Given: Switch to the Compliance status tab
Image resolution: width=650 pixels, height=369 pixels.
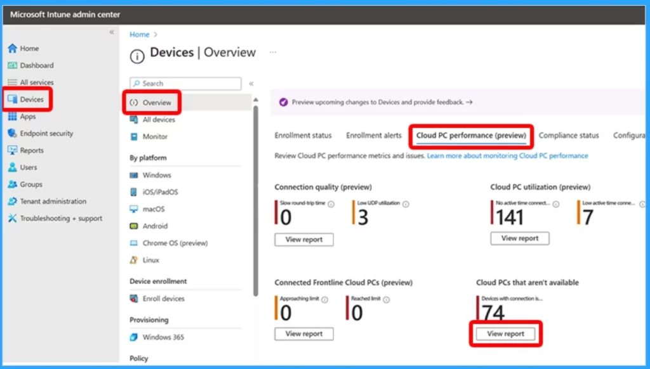Looking at the screenshot, I should pos(569,136).
